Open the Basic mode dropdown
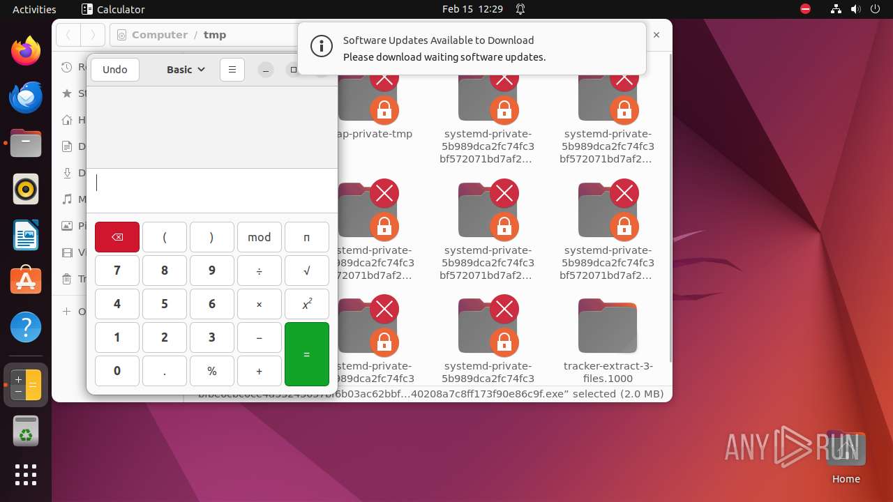This screenshot has width=893, height=502. point(186,70)
